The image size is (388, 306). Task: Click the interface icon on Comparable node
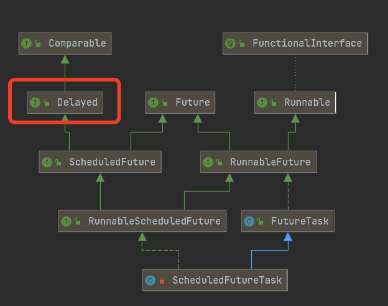pyautogui.click(x=27, y=44)
